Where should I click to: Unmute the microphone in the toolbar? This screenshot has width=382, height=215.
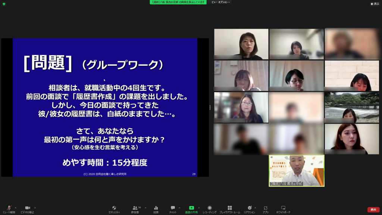point(9,208)
